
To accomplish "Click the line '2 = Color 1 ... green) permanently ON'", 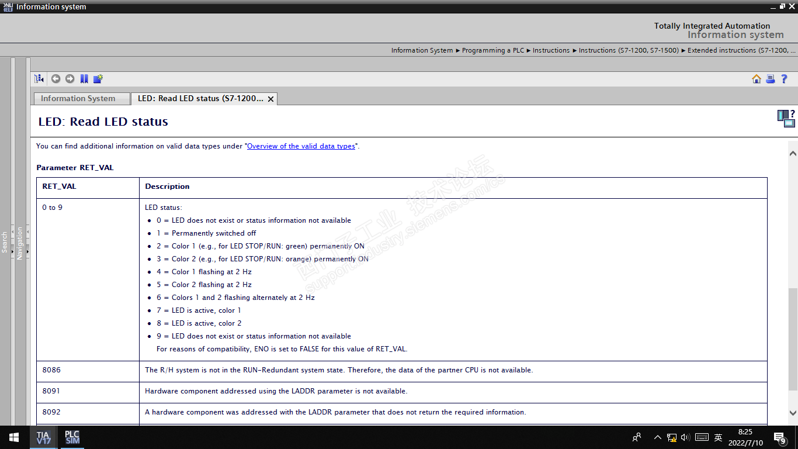I will [261, 246].
